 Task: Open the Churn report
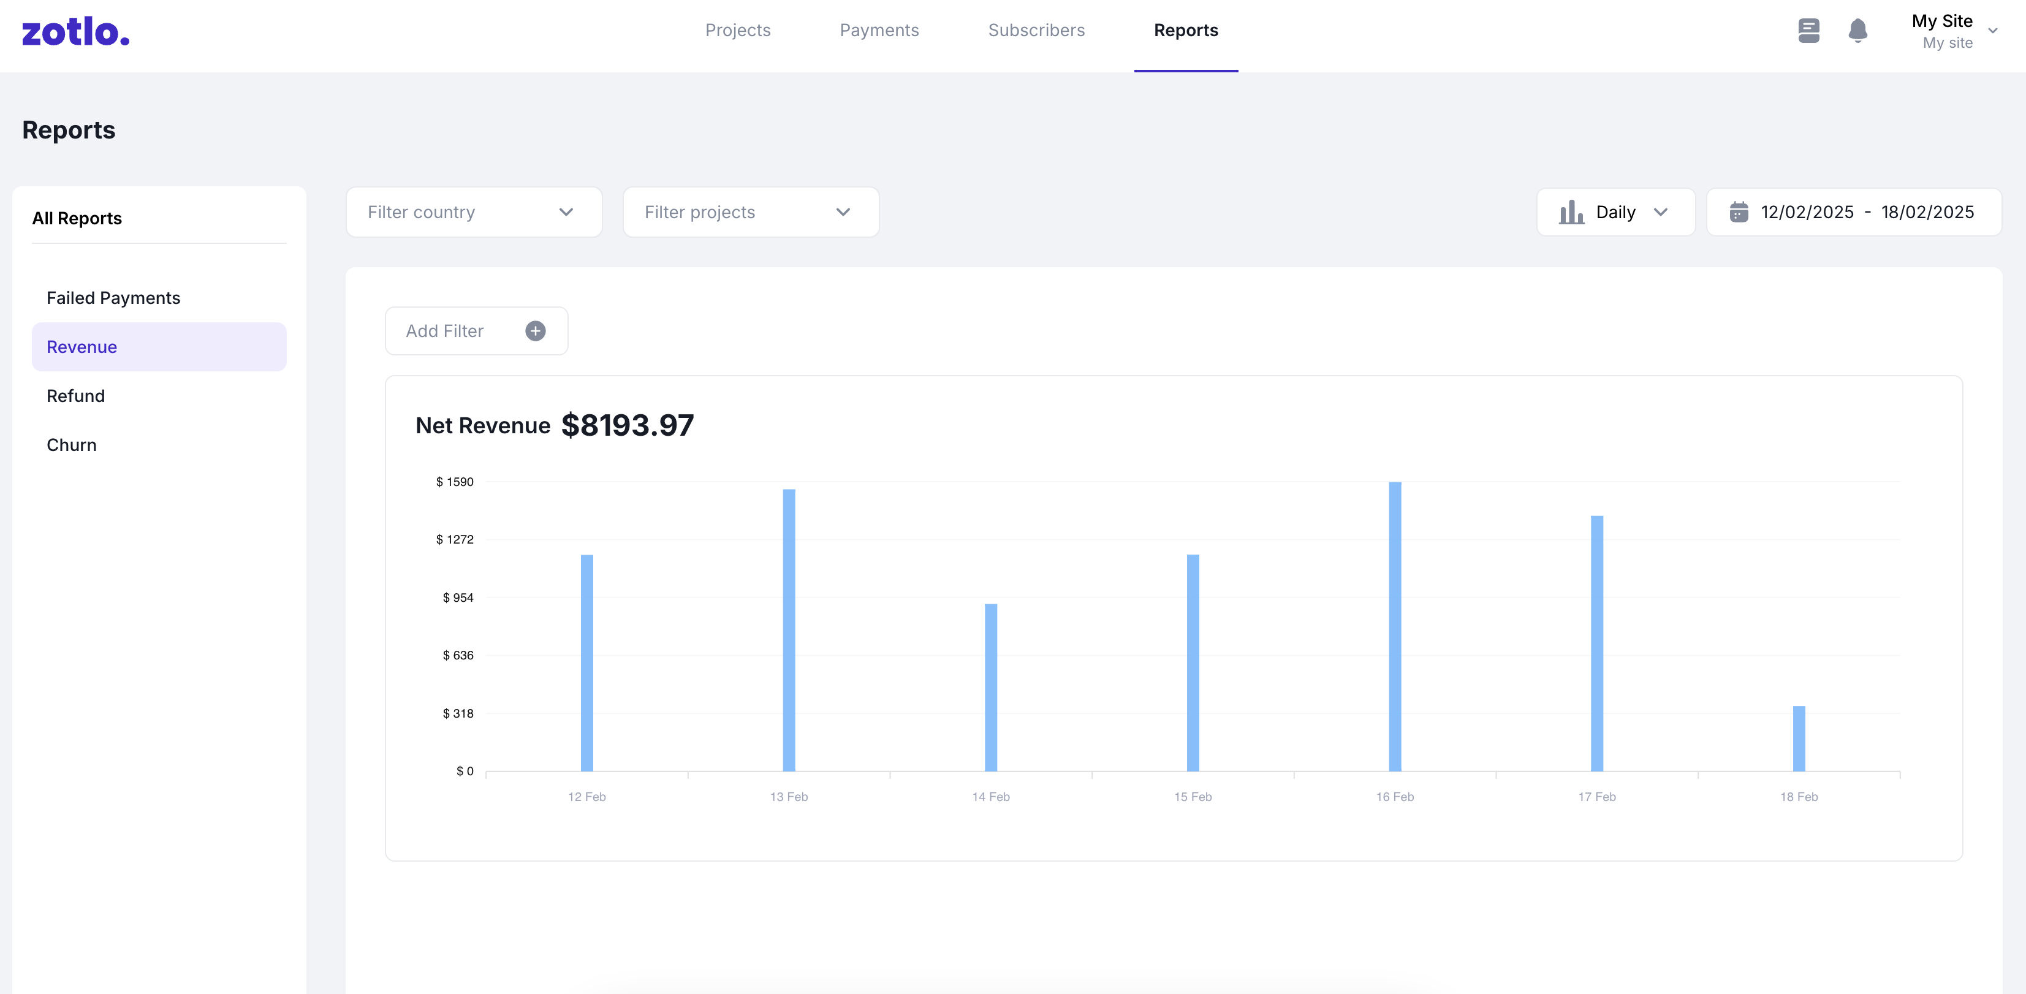pyautogui.click(x=72, y=445)
